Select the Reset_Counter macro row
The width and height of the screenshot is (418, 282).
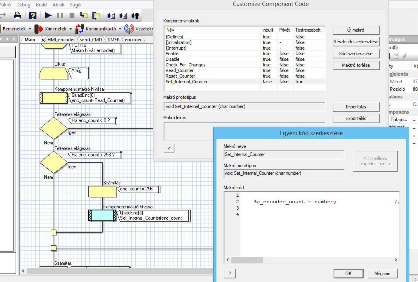point(244,76)
